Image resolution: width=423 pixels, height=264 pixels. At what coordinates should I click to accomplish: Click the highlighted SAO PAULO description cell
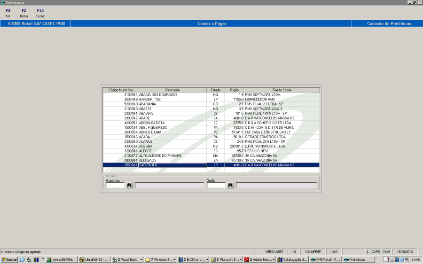click(x=172, y=165)
